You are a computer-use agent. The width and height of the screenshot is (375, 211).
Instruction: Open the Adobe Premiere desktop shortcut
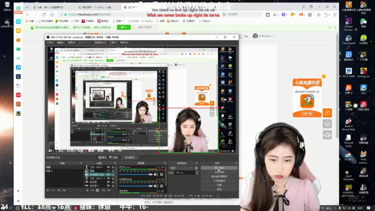349,24
